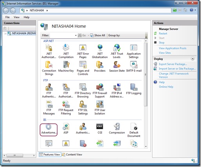
Task: Open the Help dropdown in address toolbar
Action: 195,10
